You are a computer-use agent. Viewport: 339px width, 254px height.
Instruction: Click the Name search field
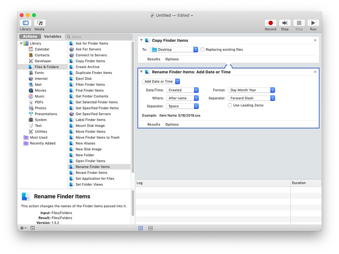(99, 37)
